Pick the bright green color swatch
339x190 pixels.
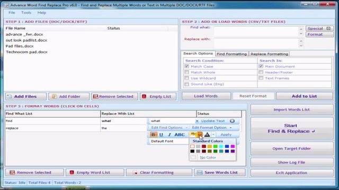click(x=216, y=147)
